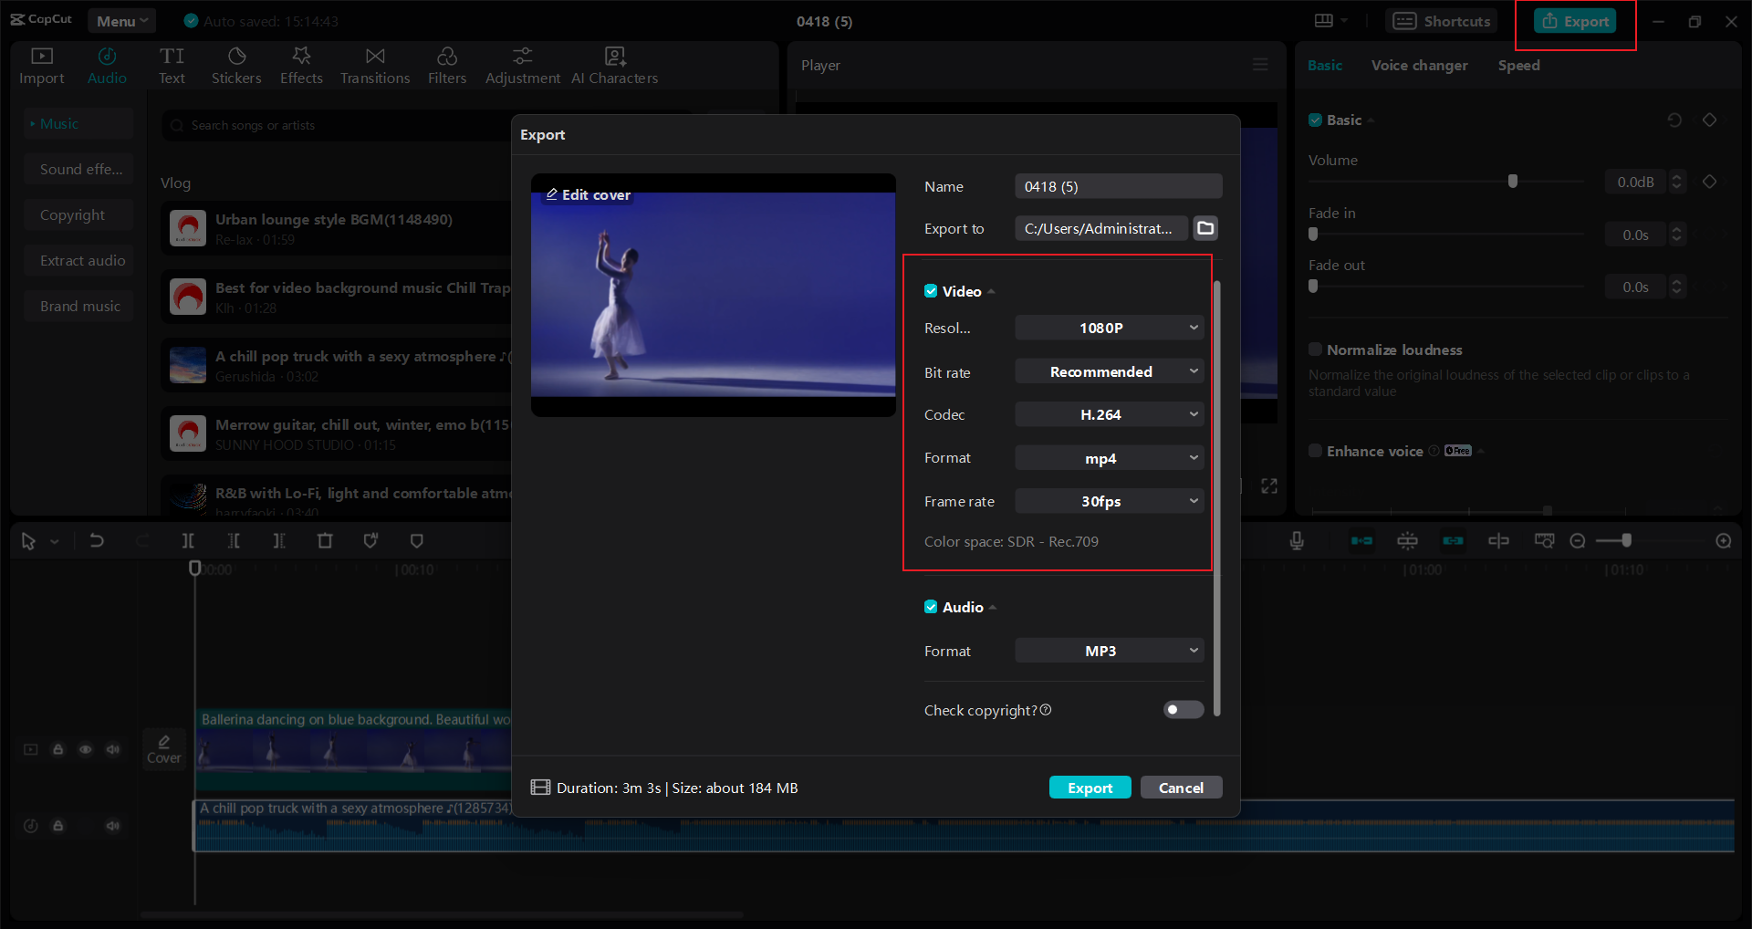Click the Cover pencil button on timeline

tap(164, 749)
